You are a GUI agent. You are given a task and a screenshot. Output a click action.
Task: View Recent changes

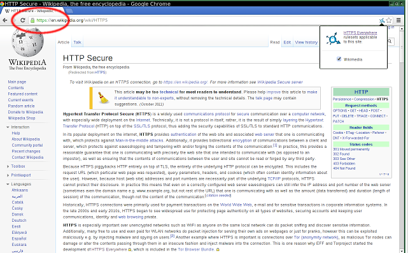click(26, 151)
